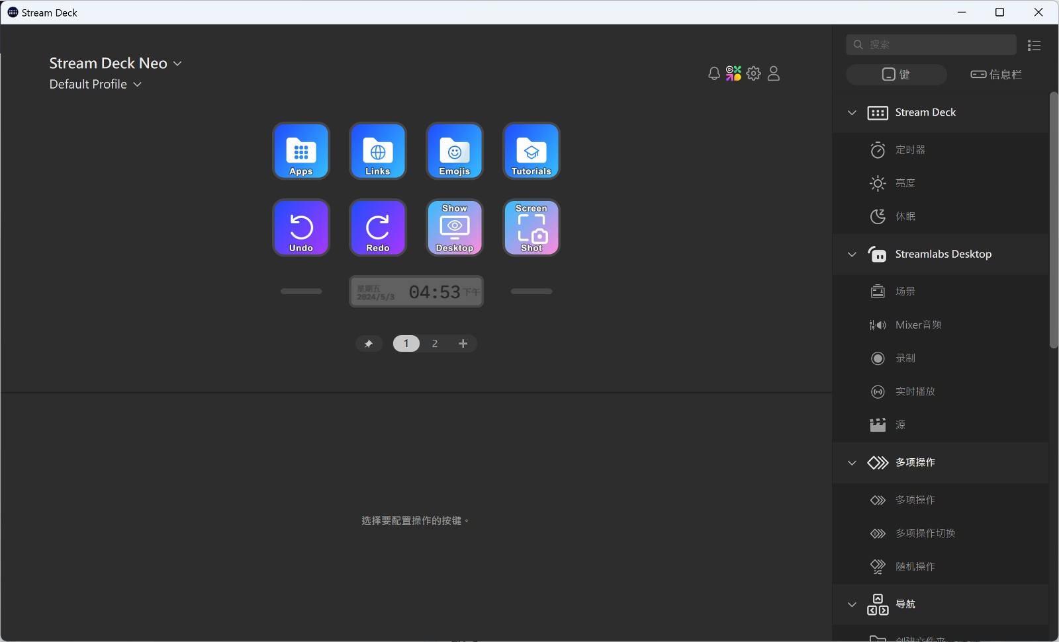Select the clock info bar display
This screenshot has width=1059, height=642.
pos(416,292)
